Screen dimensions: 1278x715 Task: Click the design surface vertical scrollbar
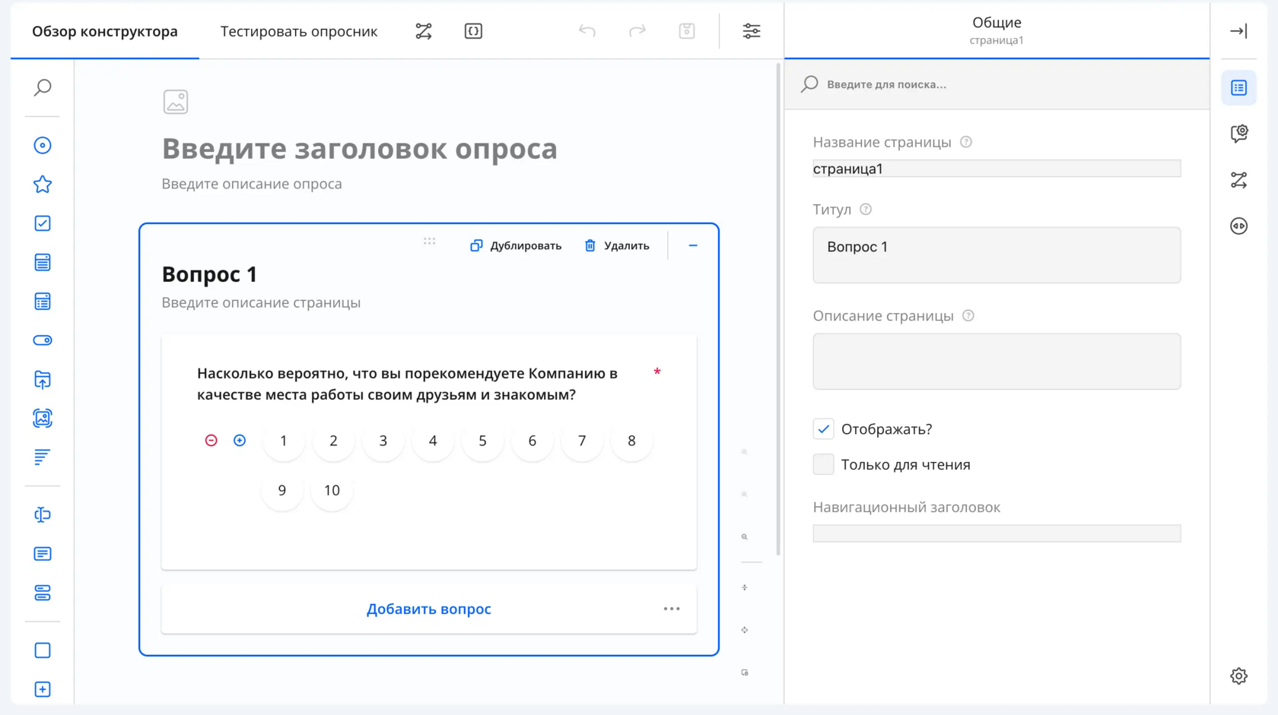tap(778, 310)
